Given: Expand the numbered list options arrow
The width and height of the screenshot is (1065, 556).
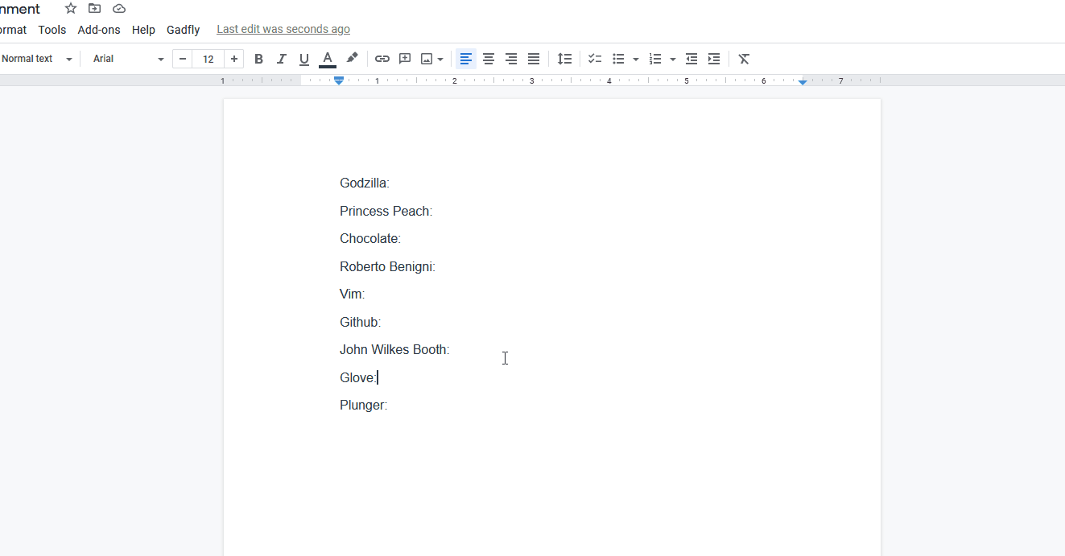Looking at the screenshot, I should pos(673,60).
